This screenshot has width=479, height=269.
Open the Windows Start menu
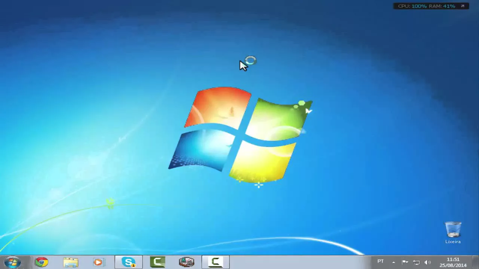click(x=12, y=262)
